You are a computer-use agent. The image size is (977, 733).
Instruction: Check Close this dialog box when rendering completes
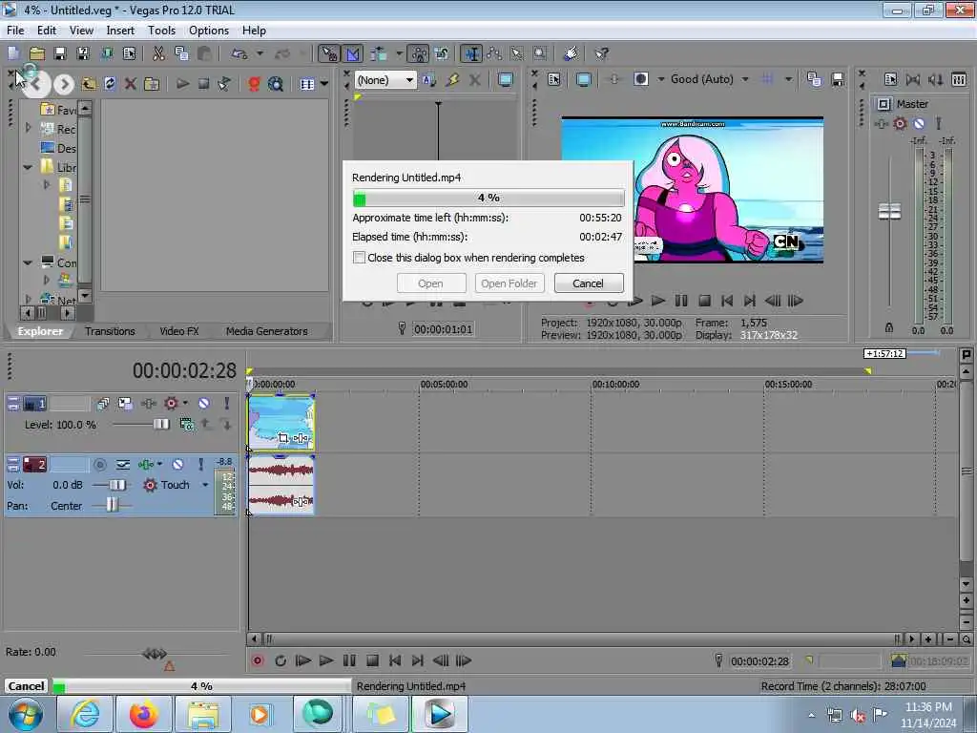[359, 258]
